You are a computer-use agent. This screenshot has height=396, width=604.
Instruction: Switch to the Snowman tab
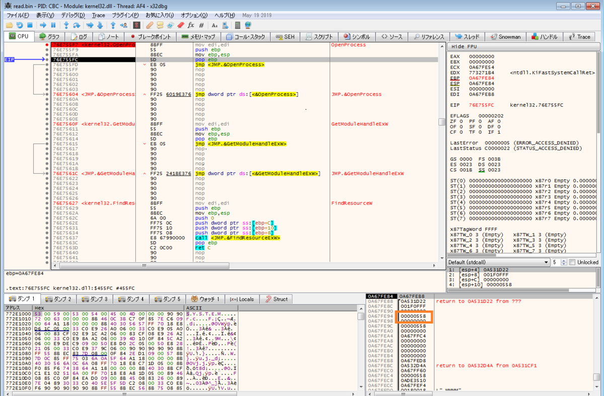(507, 37)
